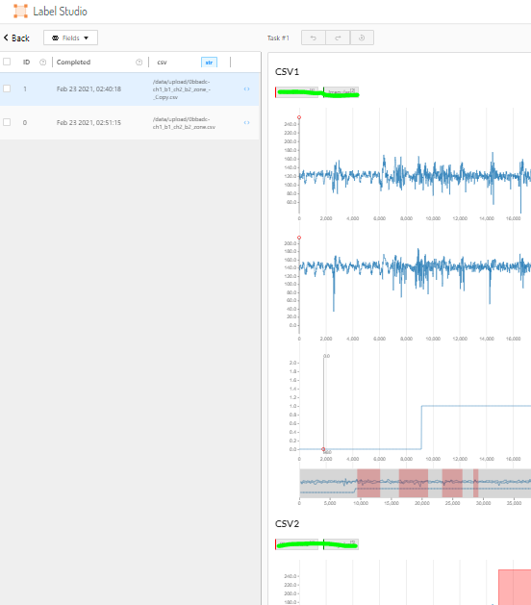The width and height of the screenshot is (531, 605).
Task: Click the str type tag in csv column
Action: coord(209,63)
